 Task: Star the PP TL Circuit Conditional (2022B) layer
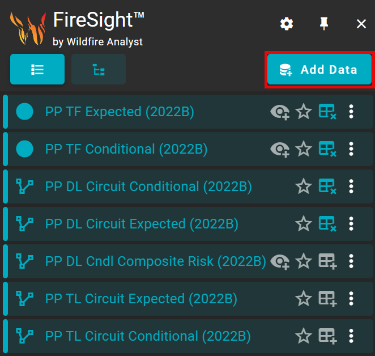coord(304,336)
